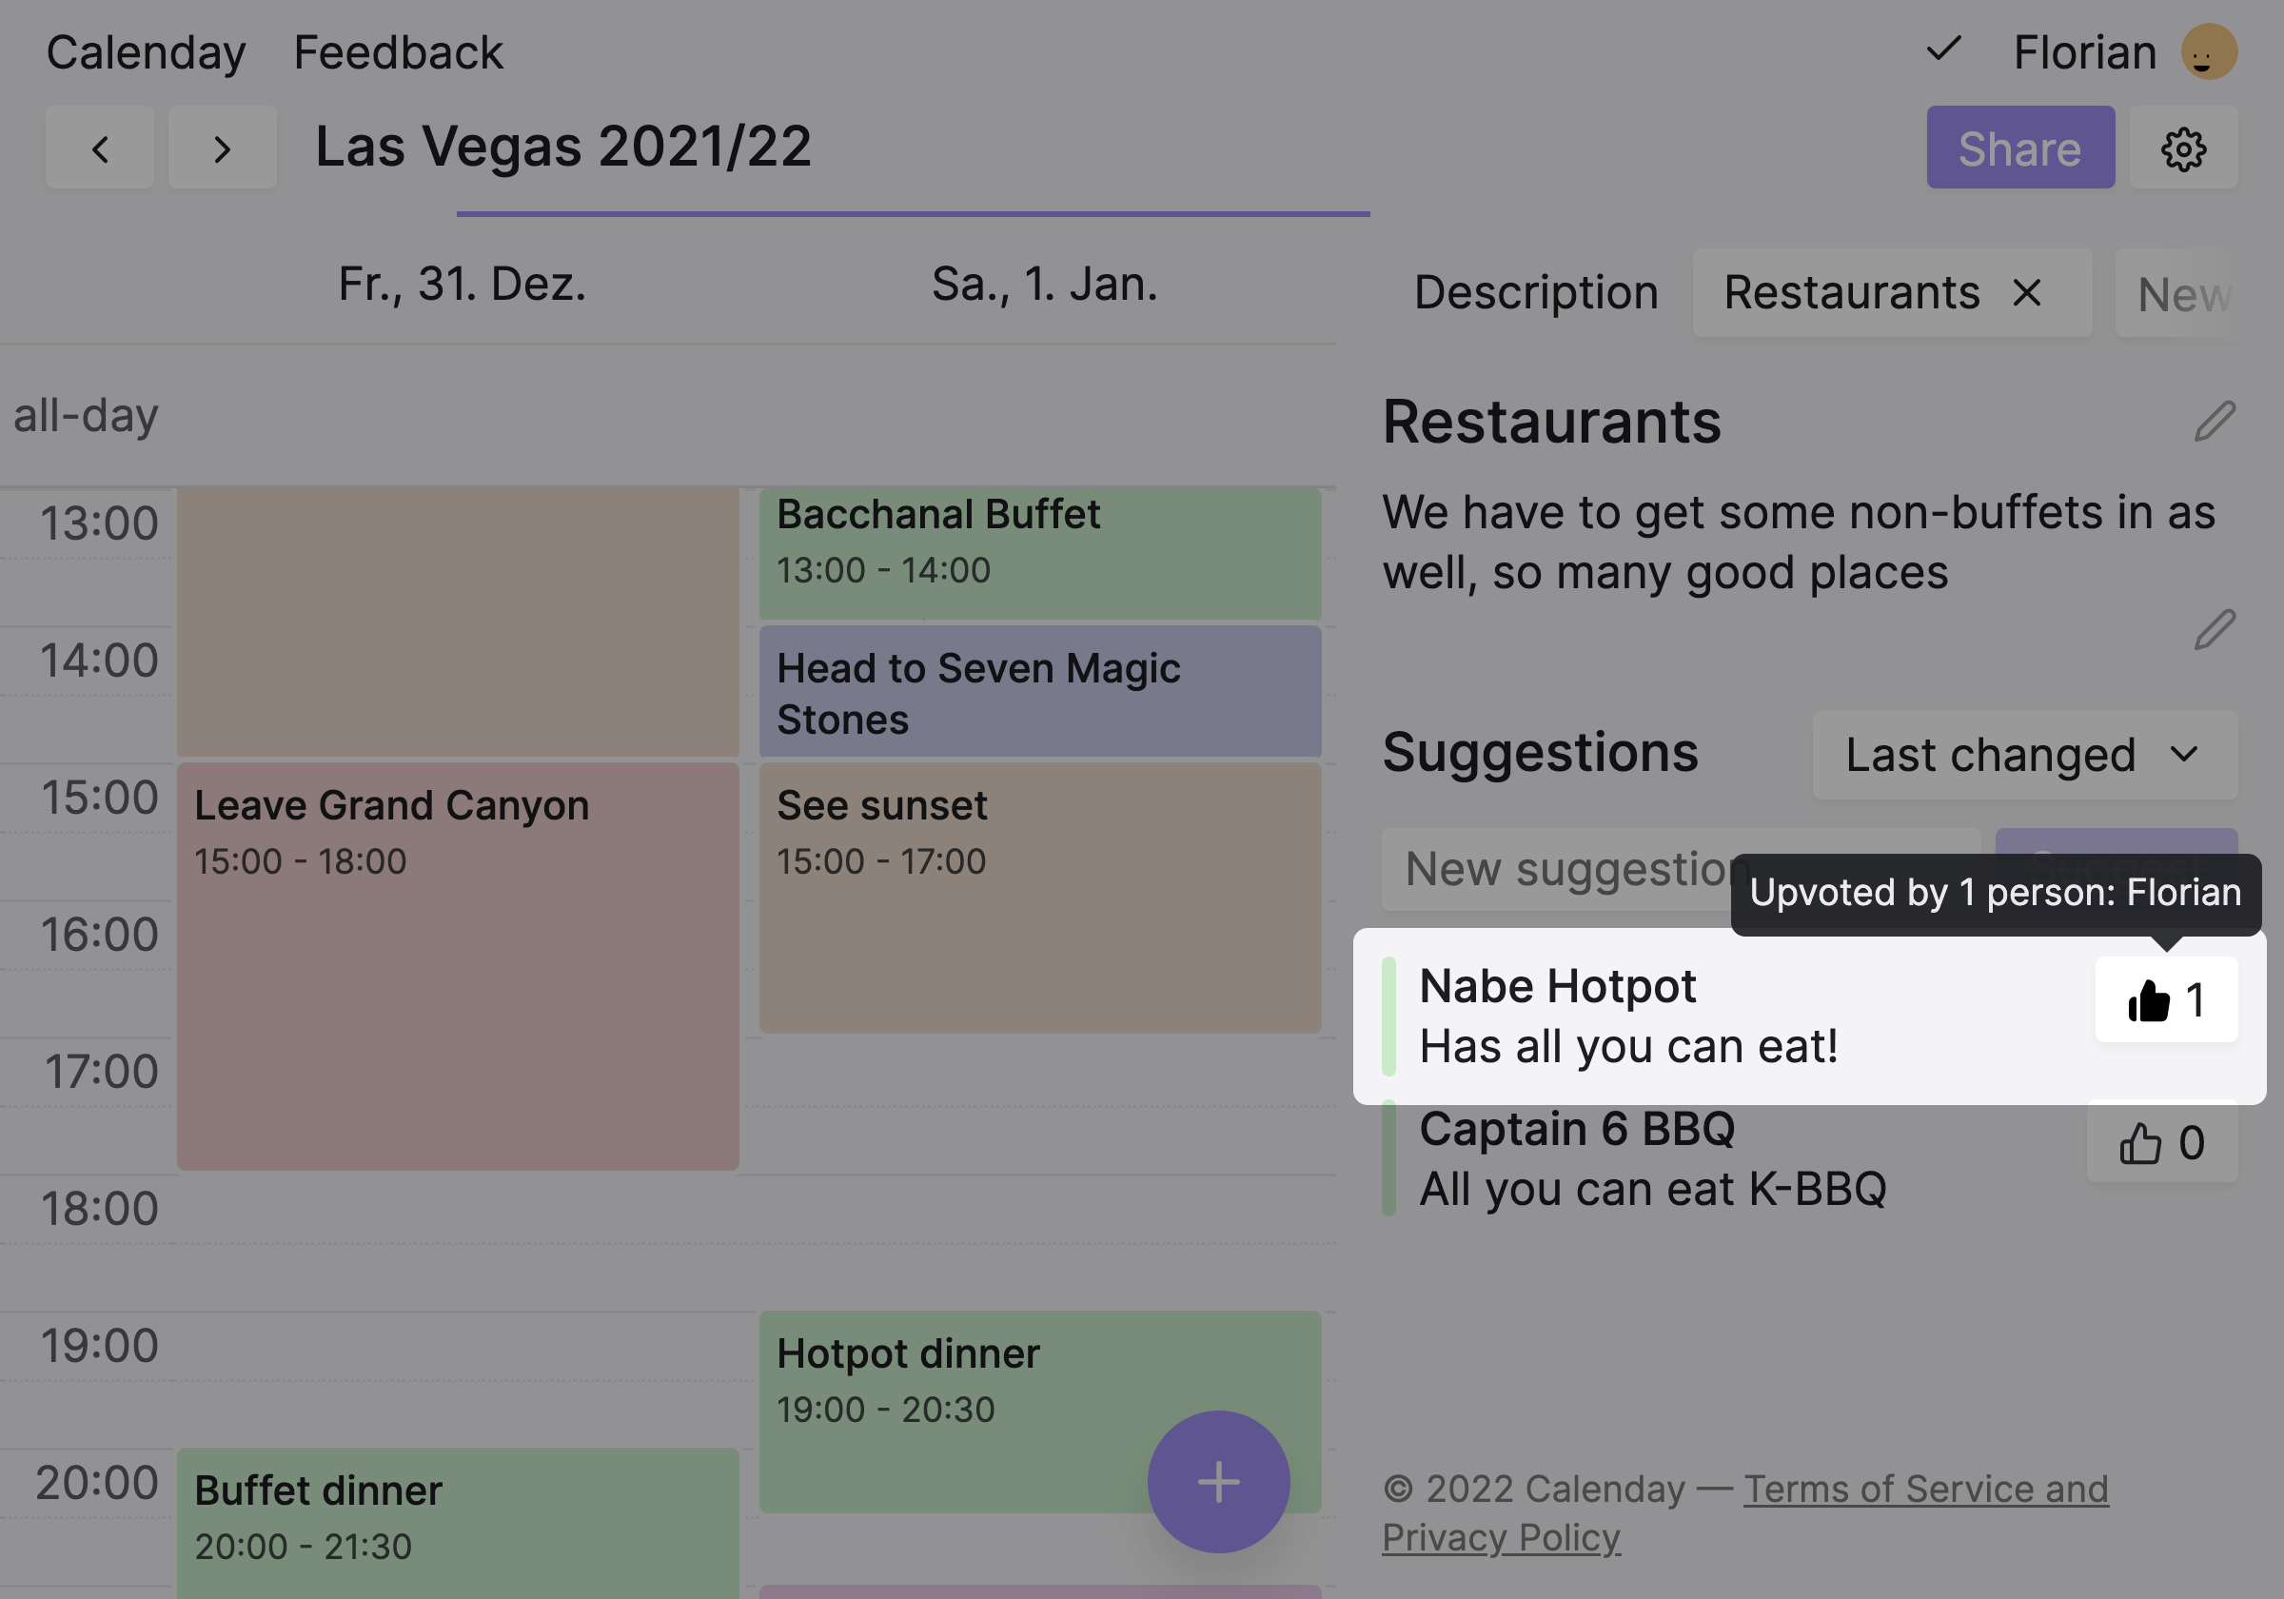Image resolution: width=2284 pixels, height=1599 pixels.
Task: Click the New suggestion input field
Action: click(1562, 869)
